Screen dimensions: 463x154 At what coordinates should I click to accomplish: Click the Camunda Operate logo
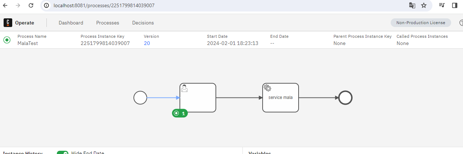[8, 23]
